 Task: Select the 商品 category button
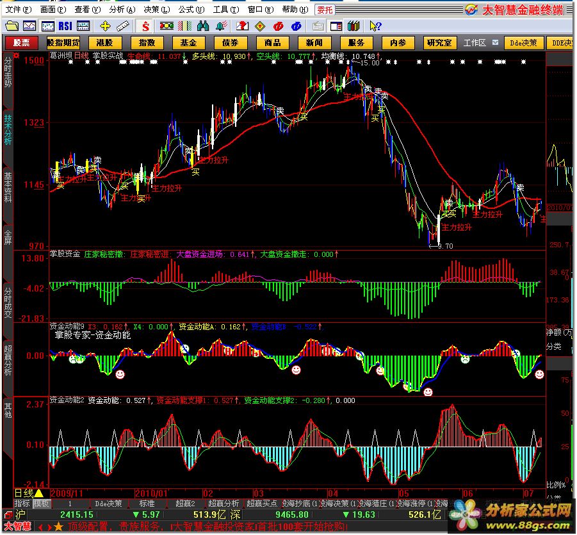(x=272, y=43)
